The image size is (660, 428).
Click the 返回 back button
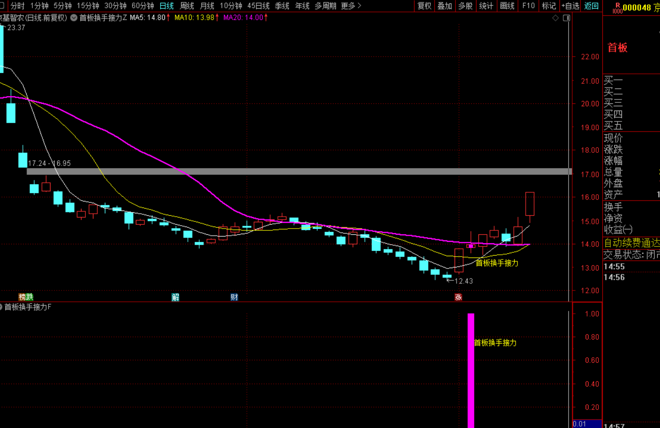[591, 6]
